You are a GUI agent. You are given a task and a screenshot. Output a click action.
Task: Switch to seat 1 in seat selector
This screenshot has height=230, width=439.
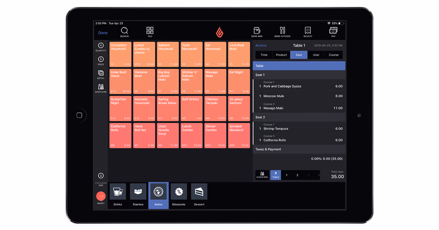pos(286,175)
